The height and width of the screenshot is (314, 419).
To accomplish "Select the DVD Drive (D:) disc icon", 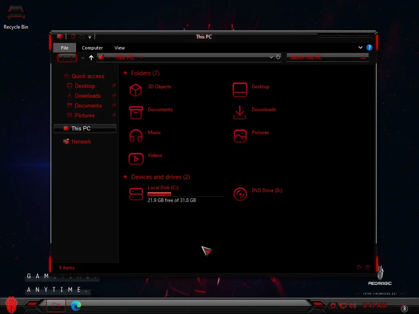I will (x=240, y=194).
